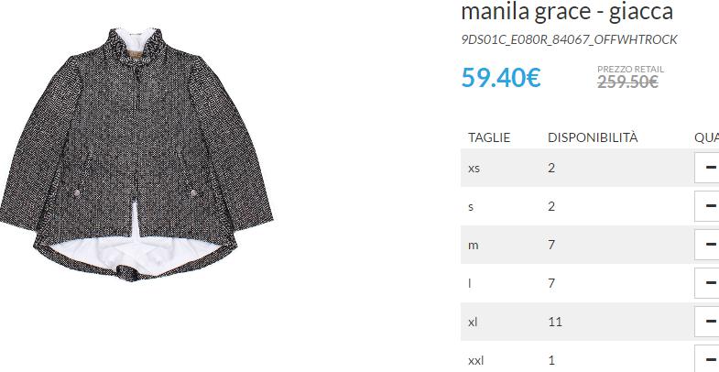Select the xs size row label
Viewport: 719px width, 372px height.
point(474,169)
